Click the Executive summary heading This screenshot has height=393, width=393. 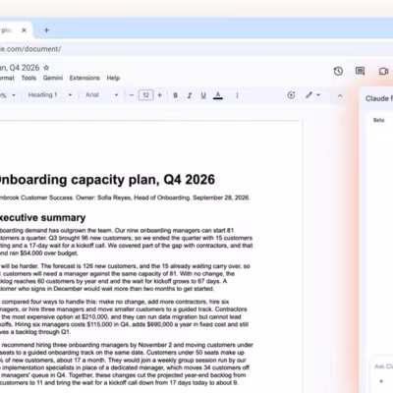42,218
